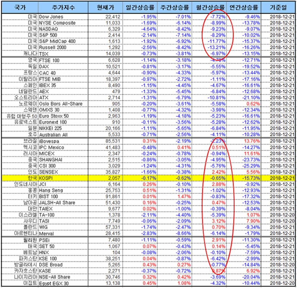Click KOSPI yearly change -15.73%

click(244, 178)
